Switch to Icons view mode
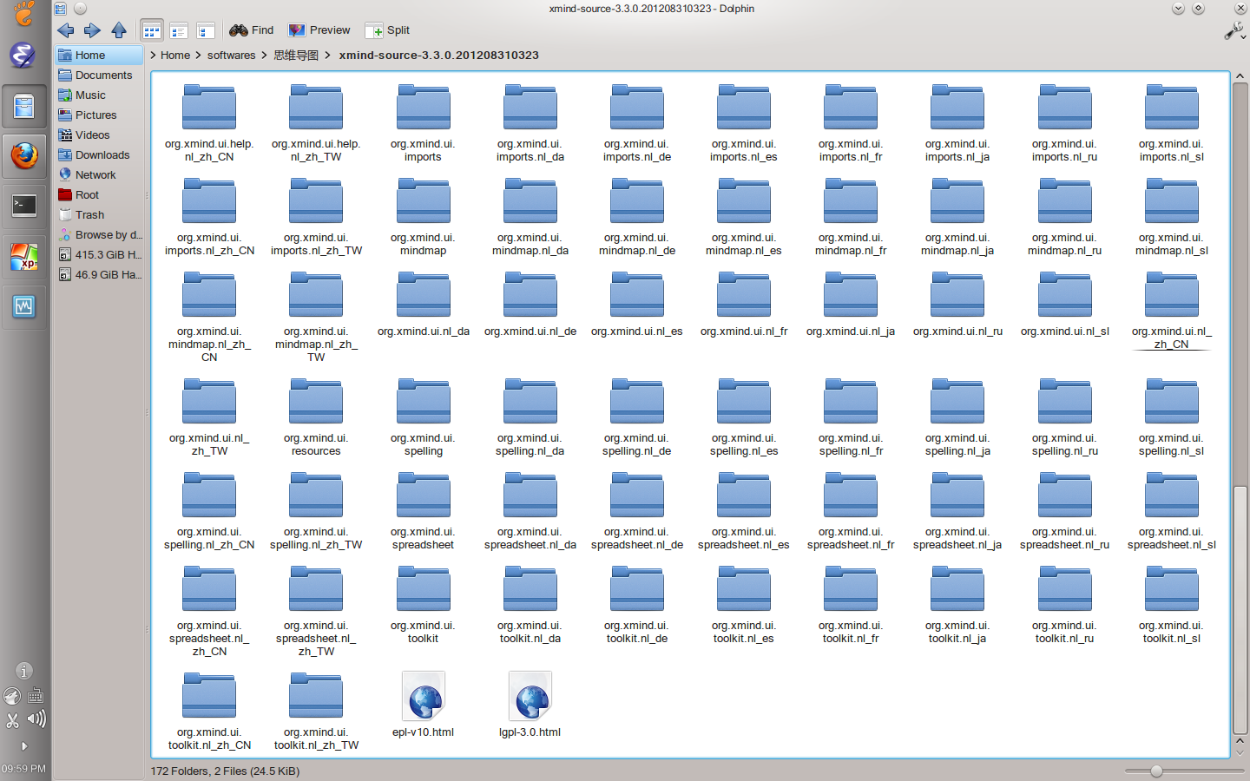 (151, 31)
